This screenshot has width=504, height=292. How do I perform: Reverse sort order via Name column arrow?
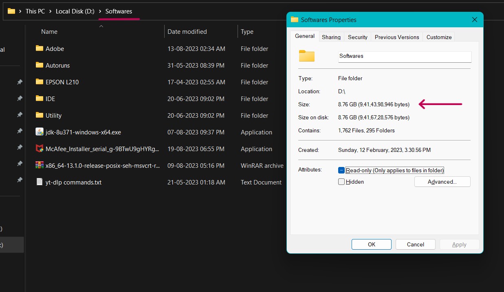[101, 25]
